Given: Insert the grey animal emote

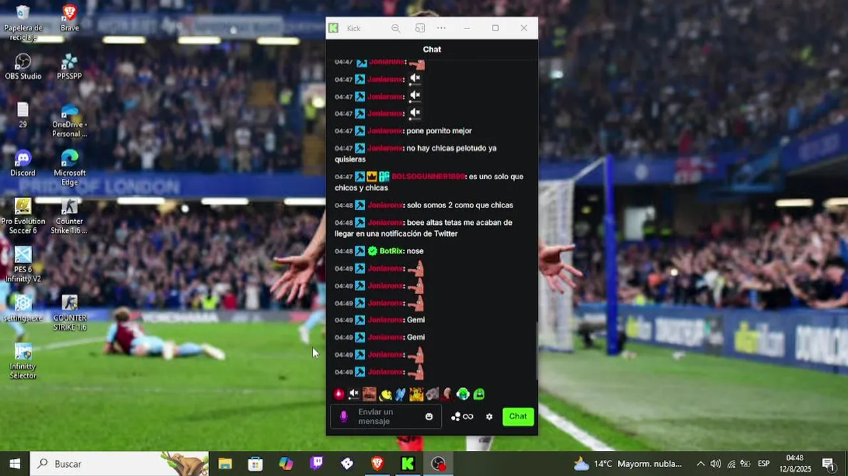Looking at the screenshot, I should click(432, 394).
